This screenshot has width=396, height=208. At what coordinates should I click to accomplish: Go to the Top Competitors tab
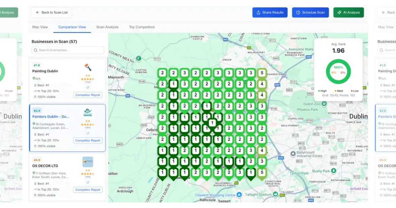point(142,27)
